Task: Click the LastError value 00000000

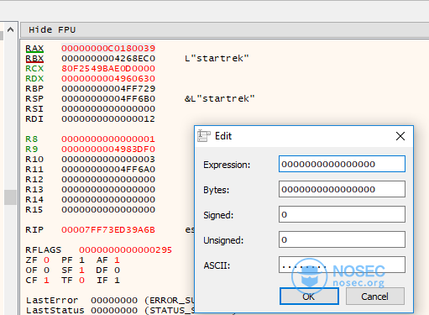Action: point(114,301)
